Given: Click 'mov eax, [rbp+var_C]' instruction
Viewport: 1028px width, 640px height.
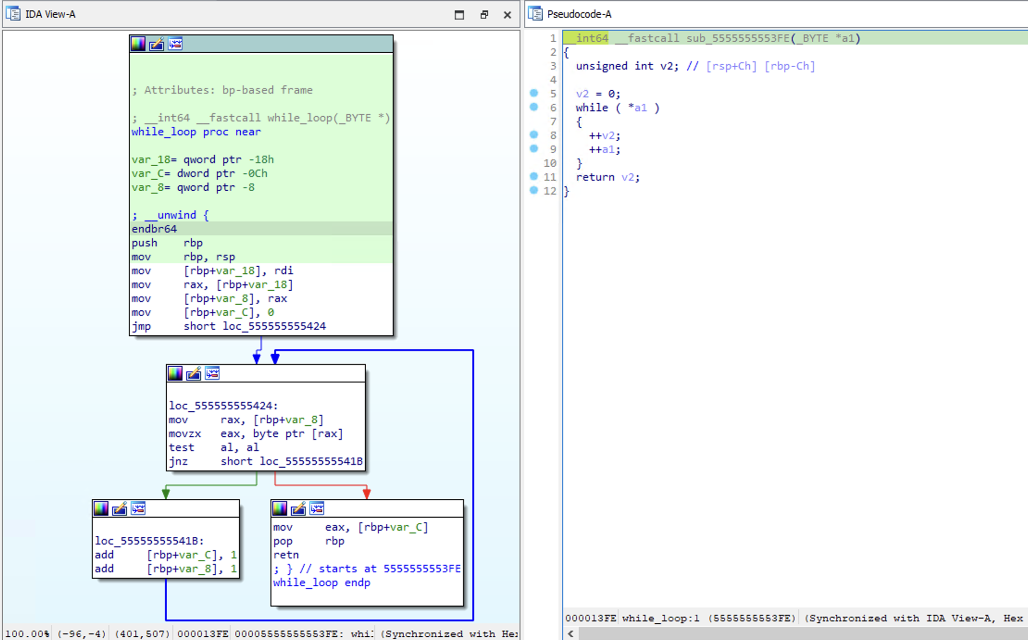Looking at the screenshot, I should point(351,527).
